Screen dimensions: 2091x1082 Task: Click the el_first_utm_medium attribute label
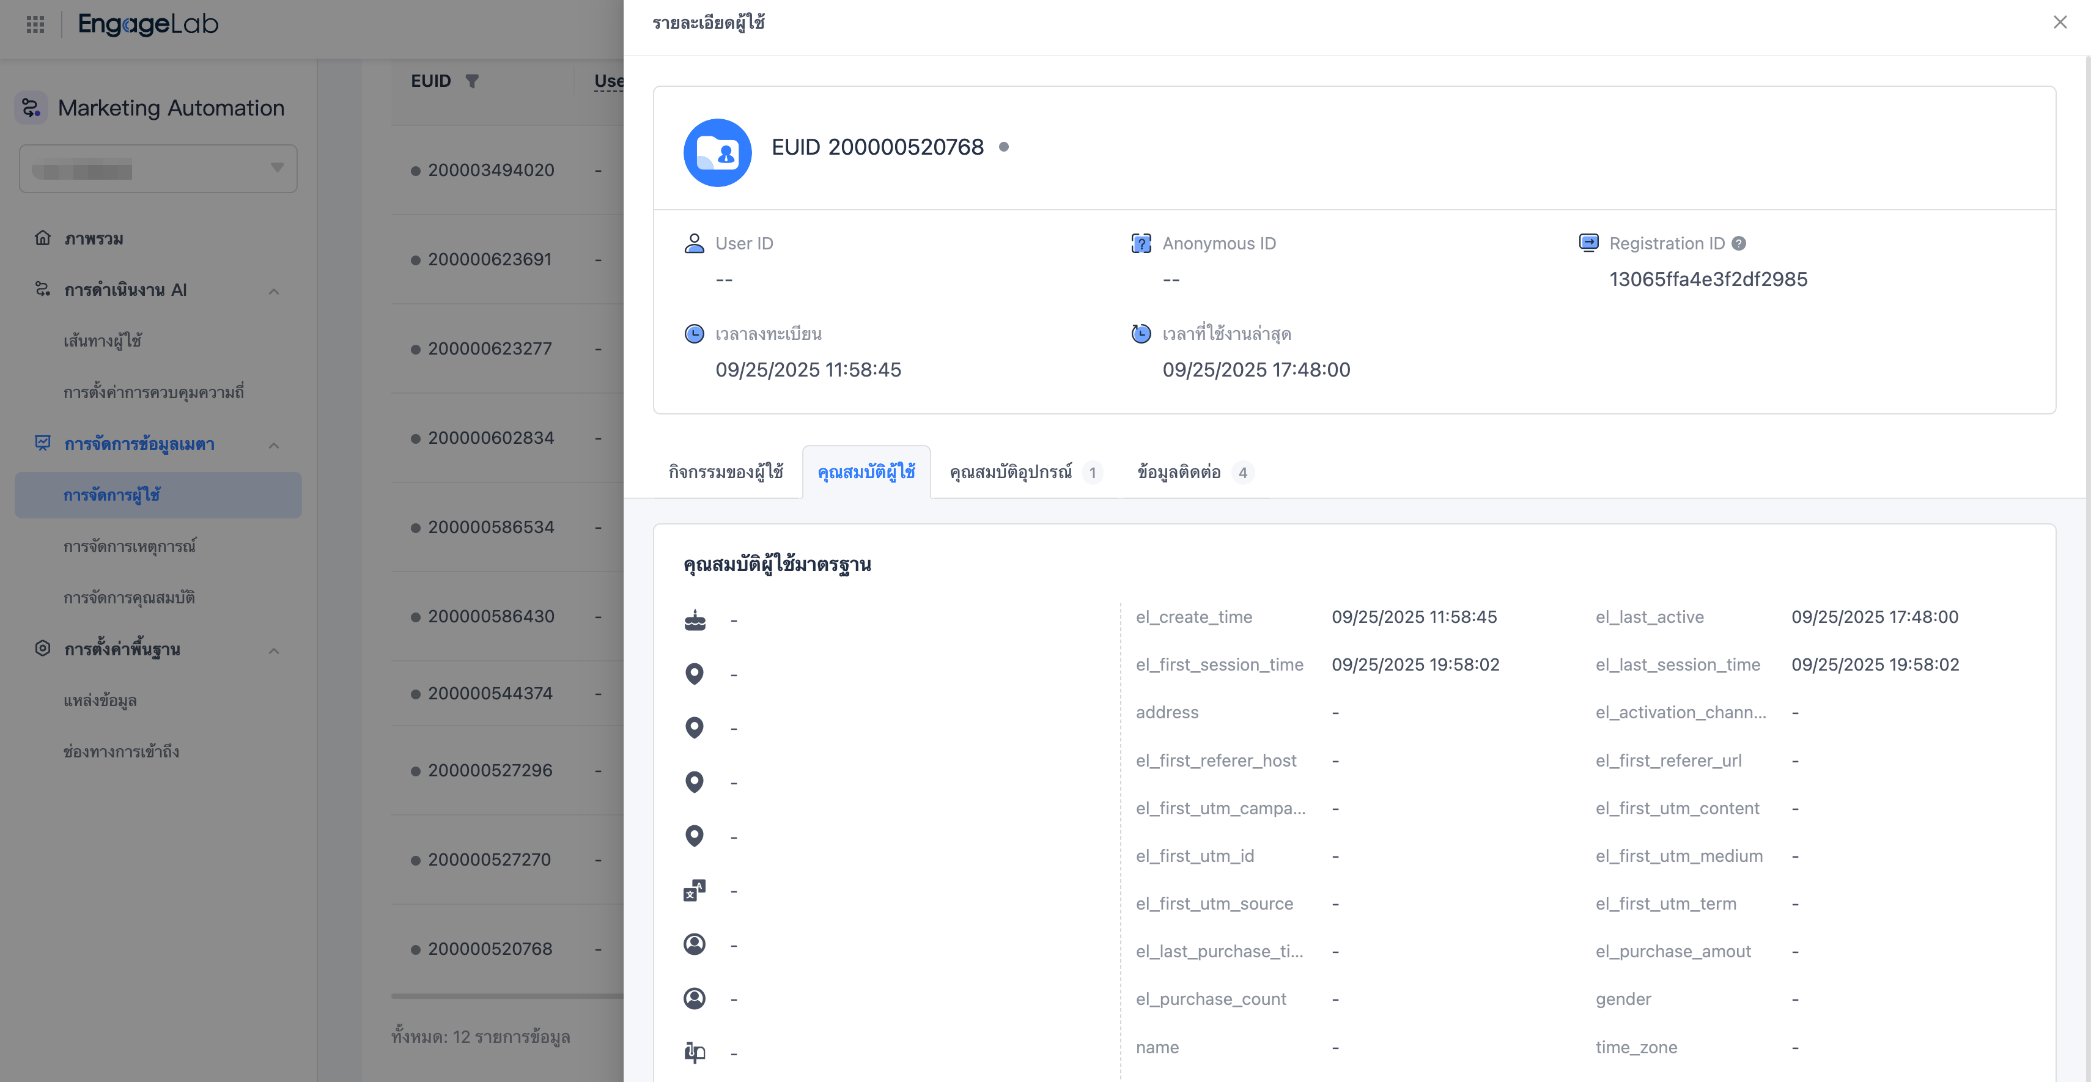1679,856
